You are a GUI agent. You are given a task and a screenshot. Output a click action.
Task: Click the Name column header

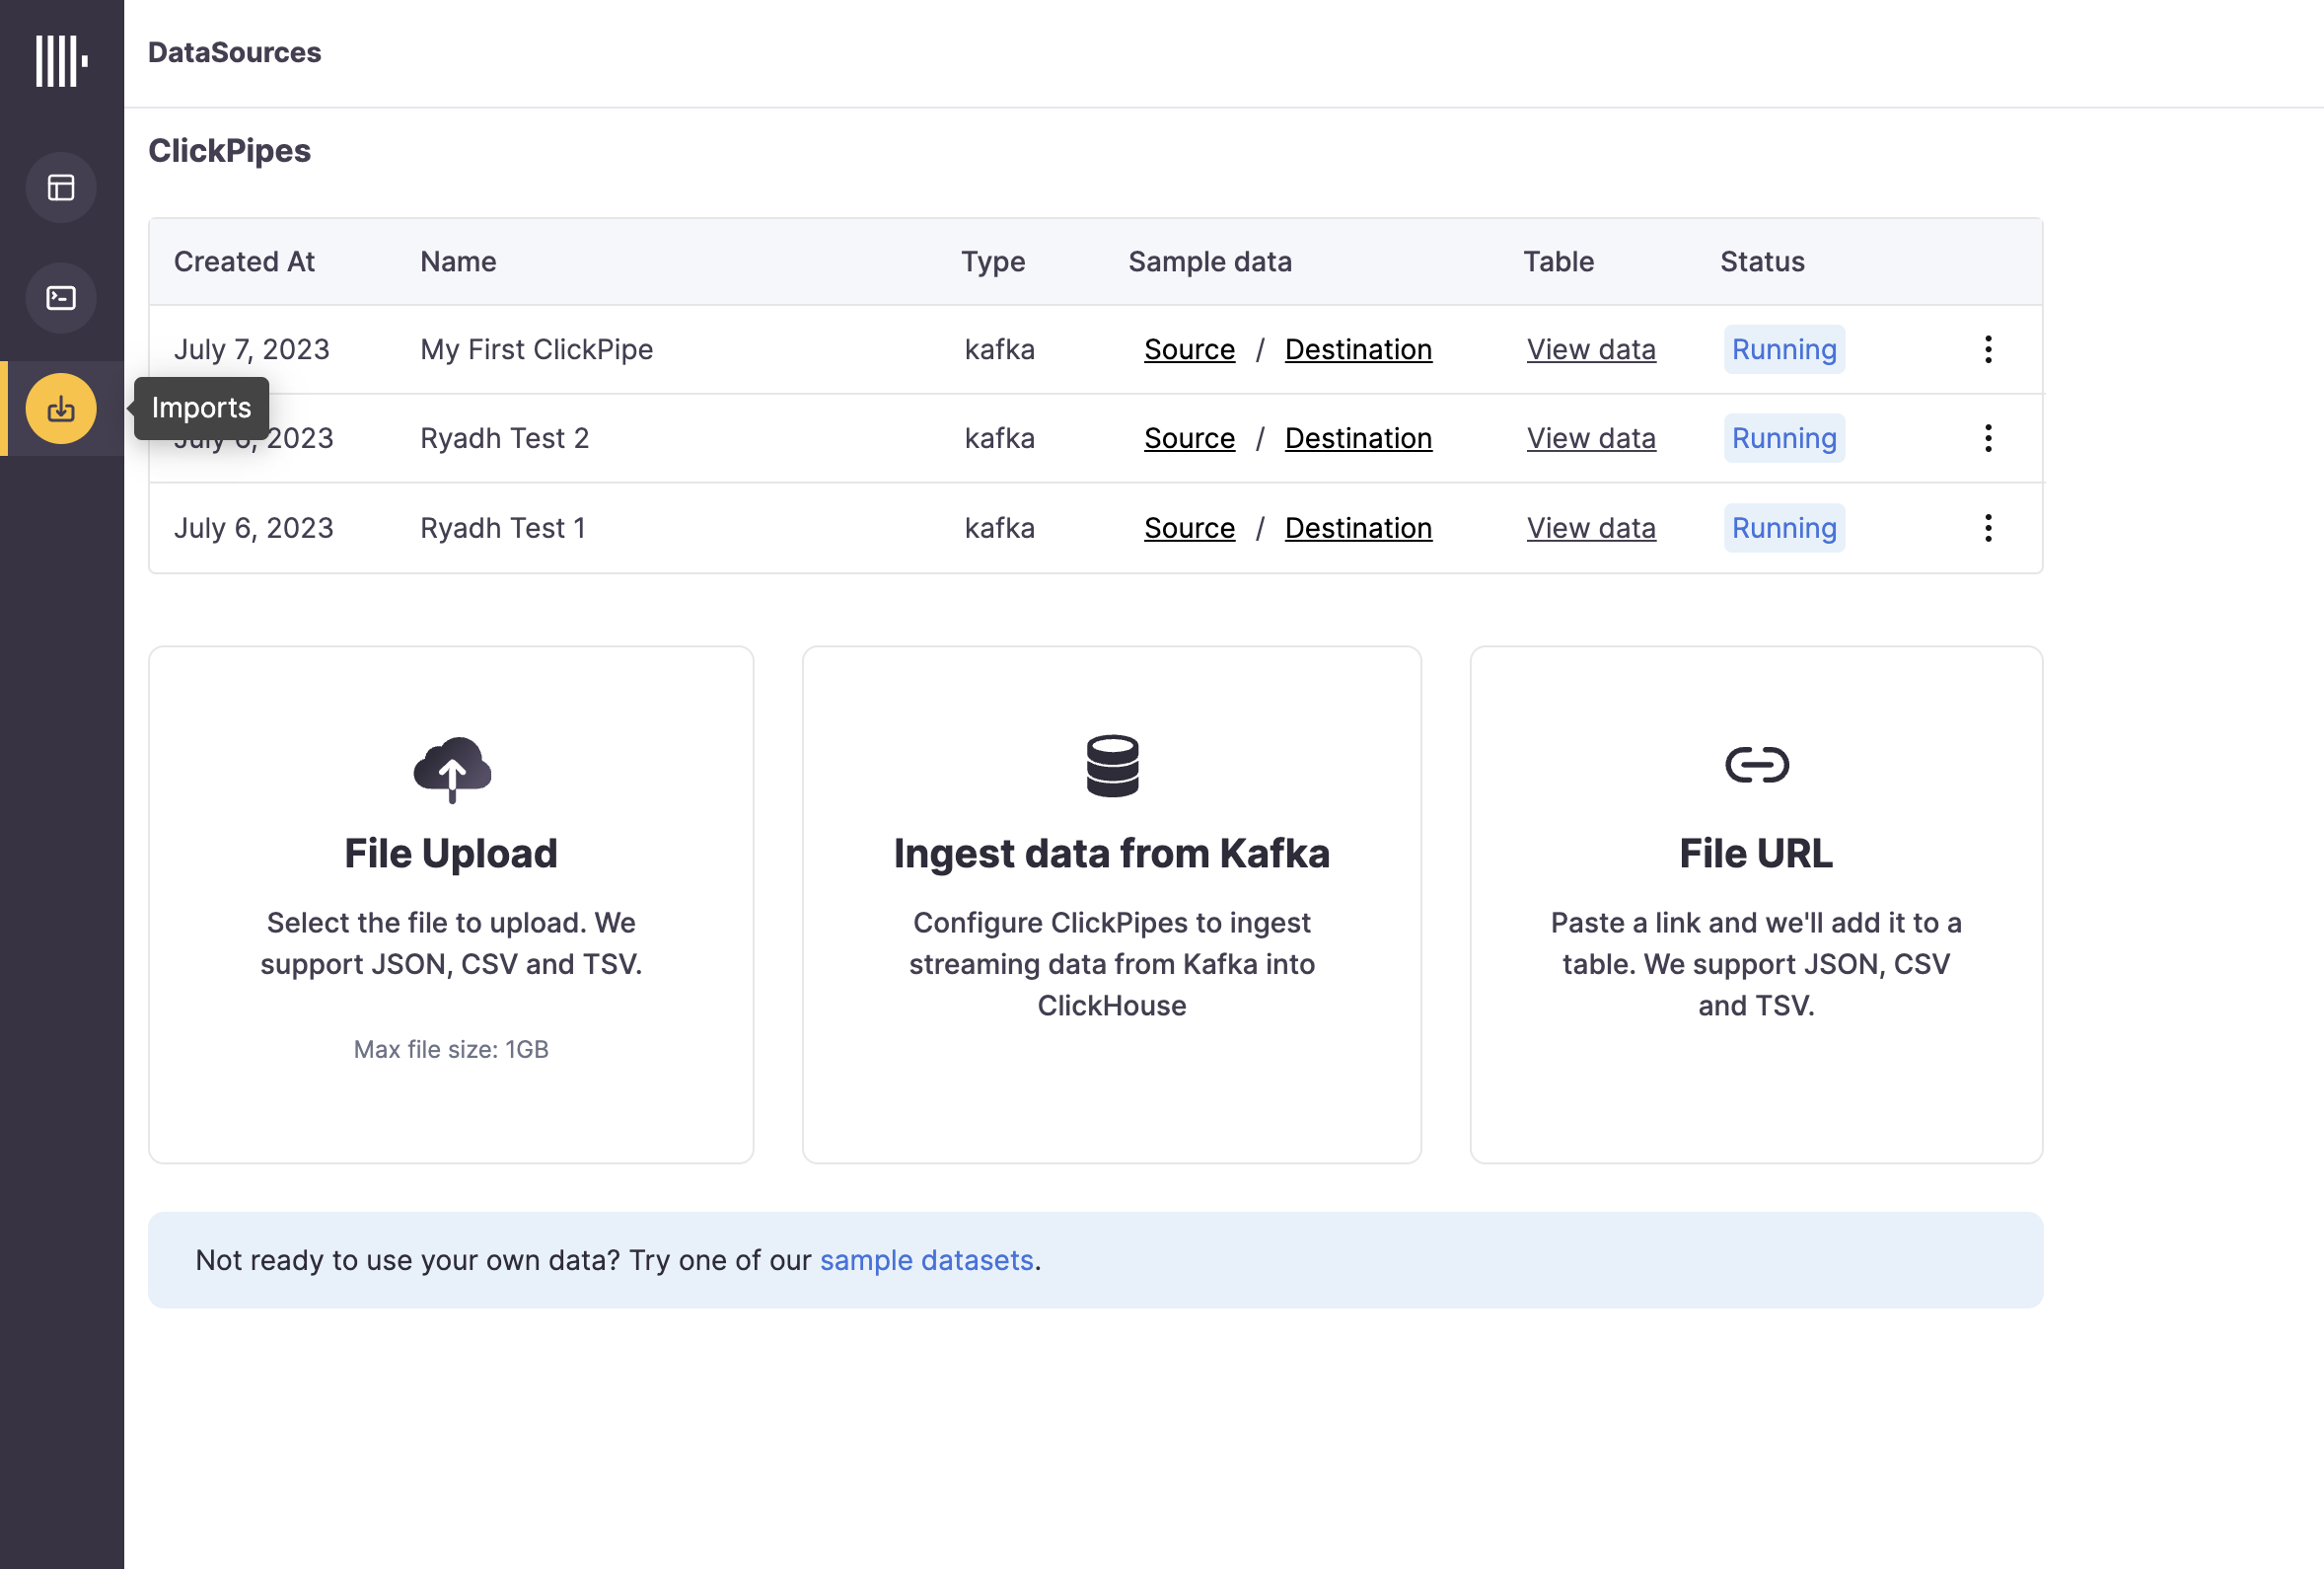458,262
